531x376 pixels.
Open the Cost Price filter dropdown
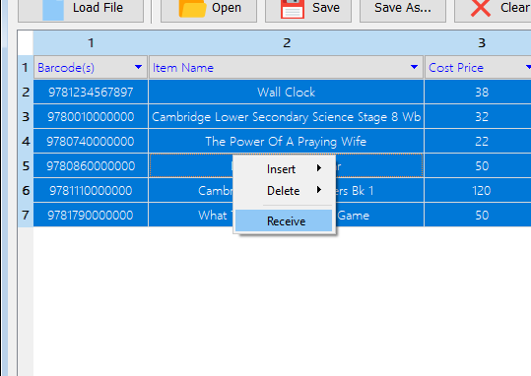528,67
